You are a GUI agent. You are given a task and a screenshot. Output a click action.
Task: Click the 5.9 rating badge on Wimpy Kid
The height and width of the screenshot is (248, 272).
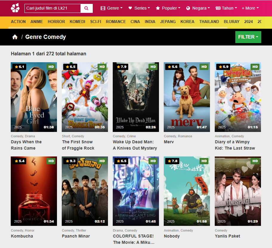pyautogui.click(x=223, y=67)
